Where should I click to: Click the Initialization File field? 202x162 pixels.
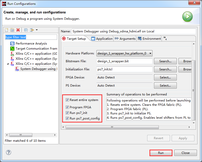pyautogui.click(x=124, y=69)
